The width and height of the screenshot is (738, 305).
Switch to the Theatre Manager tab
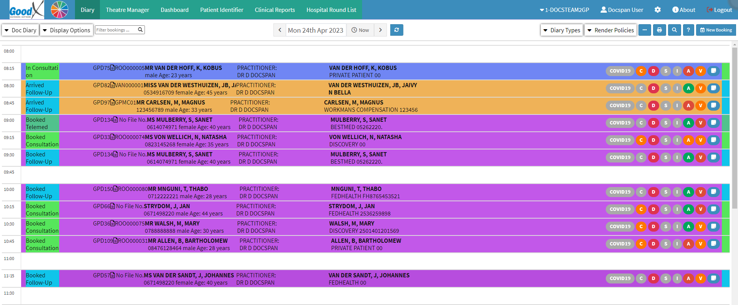127,10
